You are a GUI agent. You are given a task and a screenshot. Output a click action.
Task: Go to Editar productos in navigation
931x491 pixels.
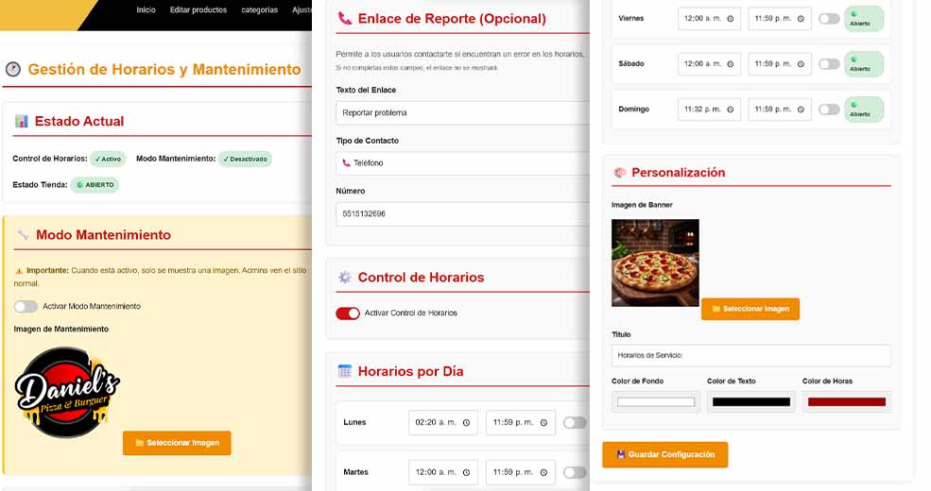tap(198, 10)
